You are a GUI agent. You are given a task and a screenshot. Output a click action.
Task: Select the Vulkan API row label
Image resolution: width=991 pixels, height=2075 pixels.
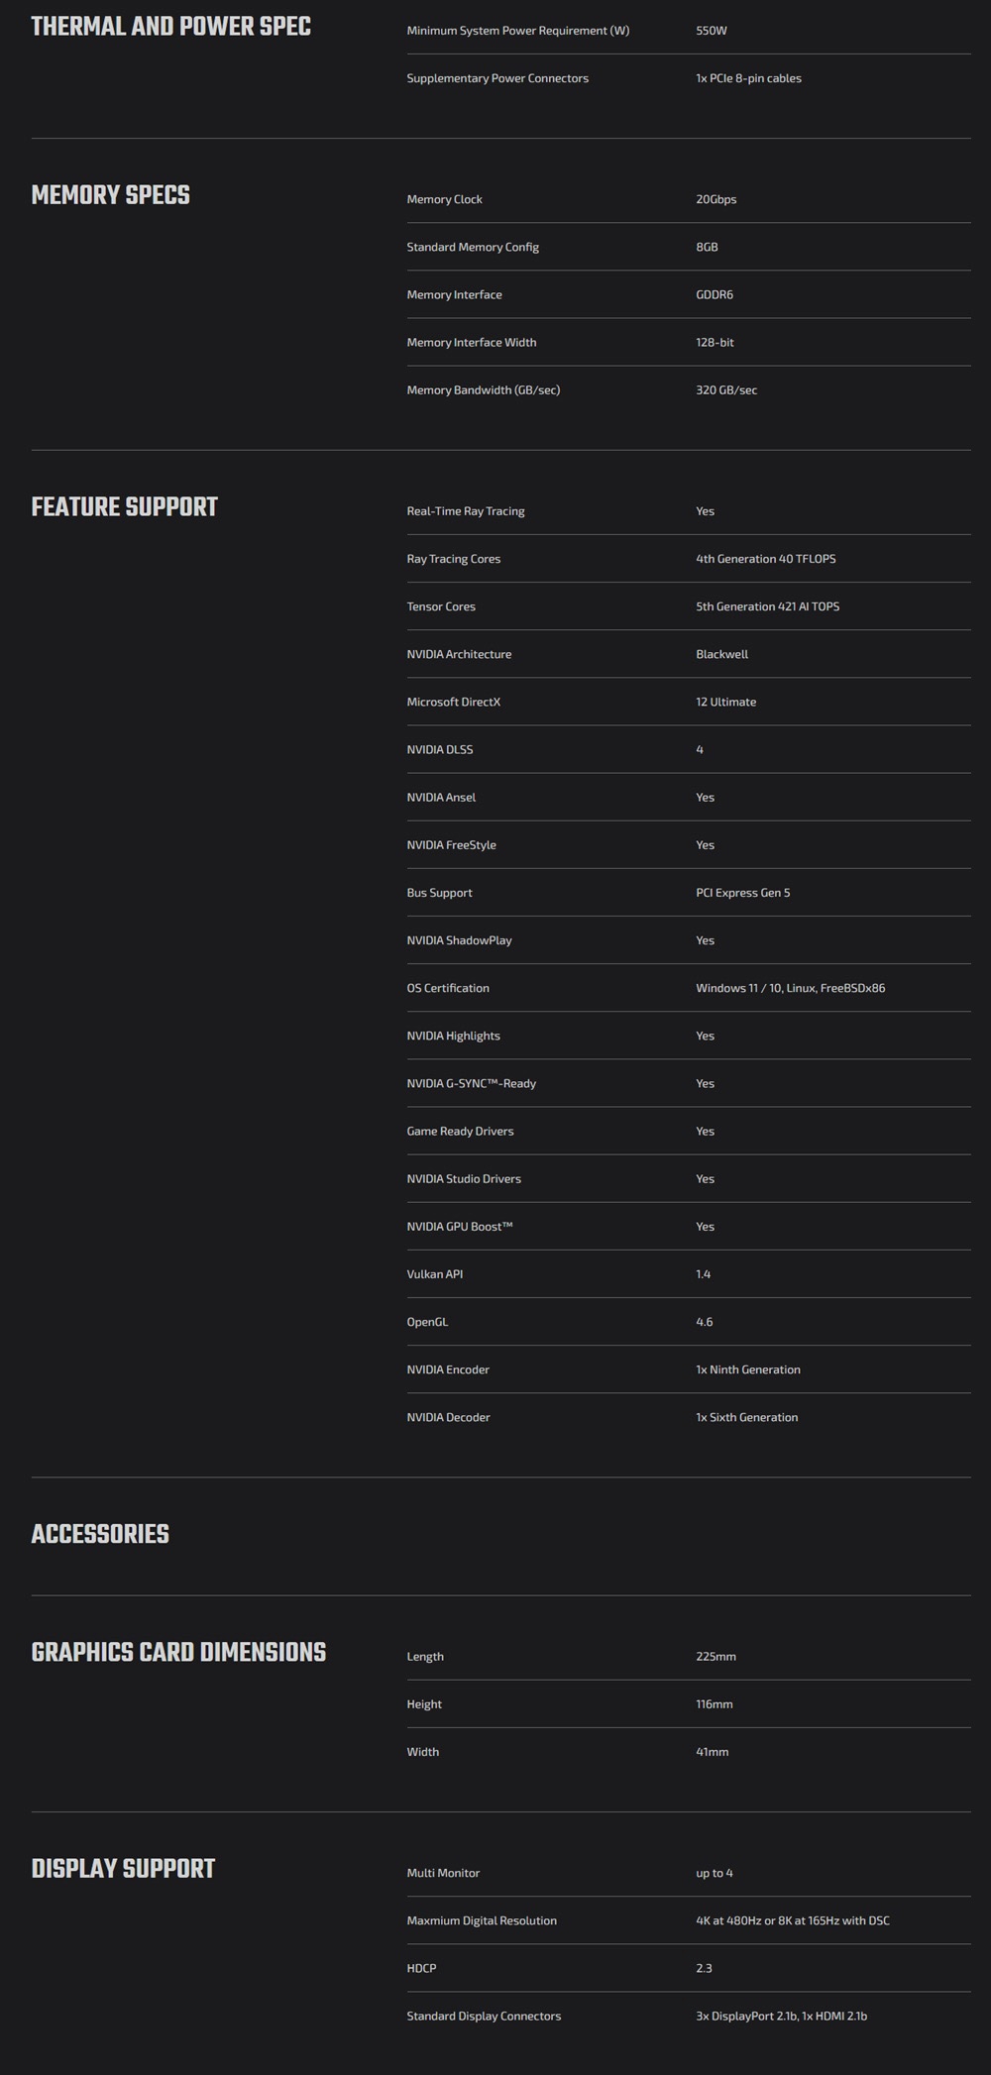coord(434,1274)
